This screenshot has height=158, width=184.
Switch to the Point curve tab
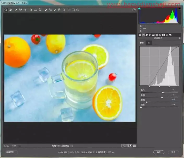(149, 43)
